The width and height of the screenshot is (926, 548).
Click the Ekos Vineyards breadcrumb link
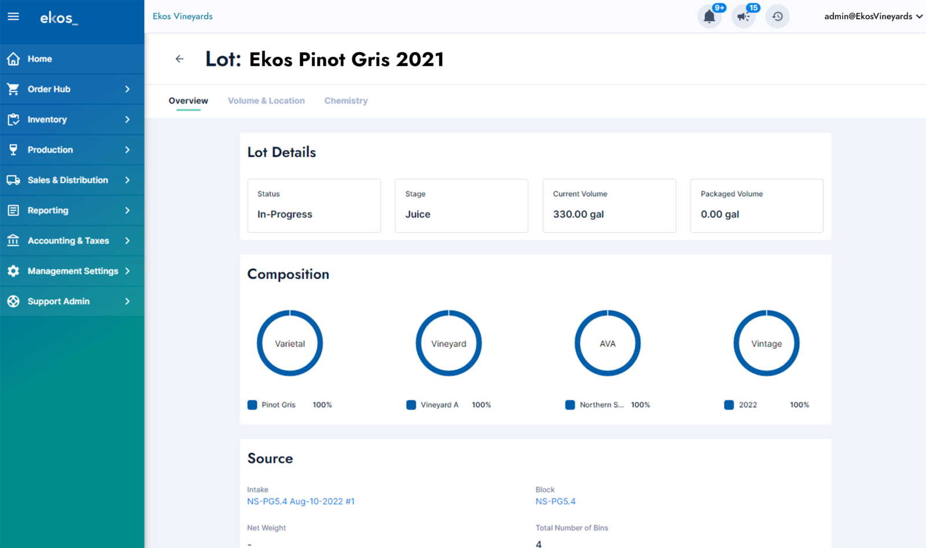[182, 16]
